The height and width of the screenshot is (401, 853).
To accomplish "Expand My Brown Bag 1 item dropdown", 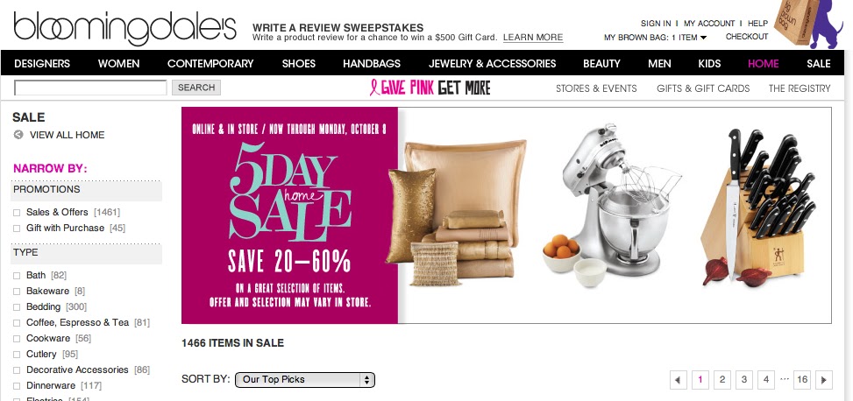I will pyautogui.click(x=656, y=38).
